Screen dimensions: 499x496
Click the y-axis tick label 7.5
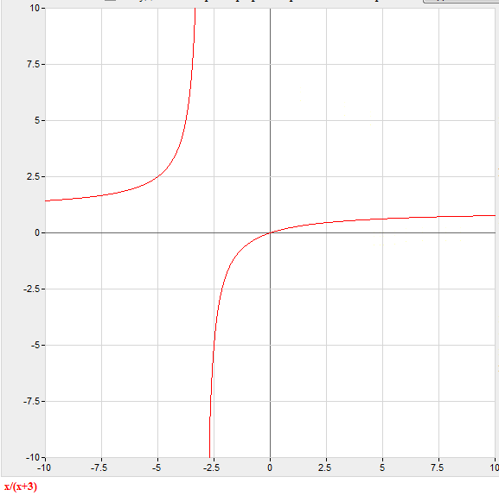(34, 64)
